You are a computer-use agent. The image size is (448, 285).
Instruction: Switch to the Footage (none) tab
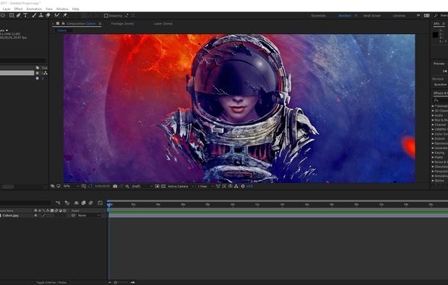[x=123, y=24]
